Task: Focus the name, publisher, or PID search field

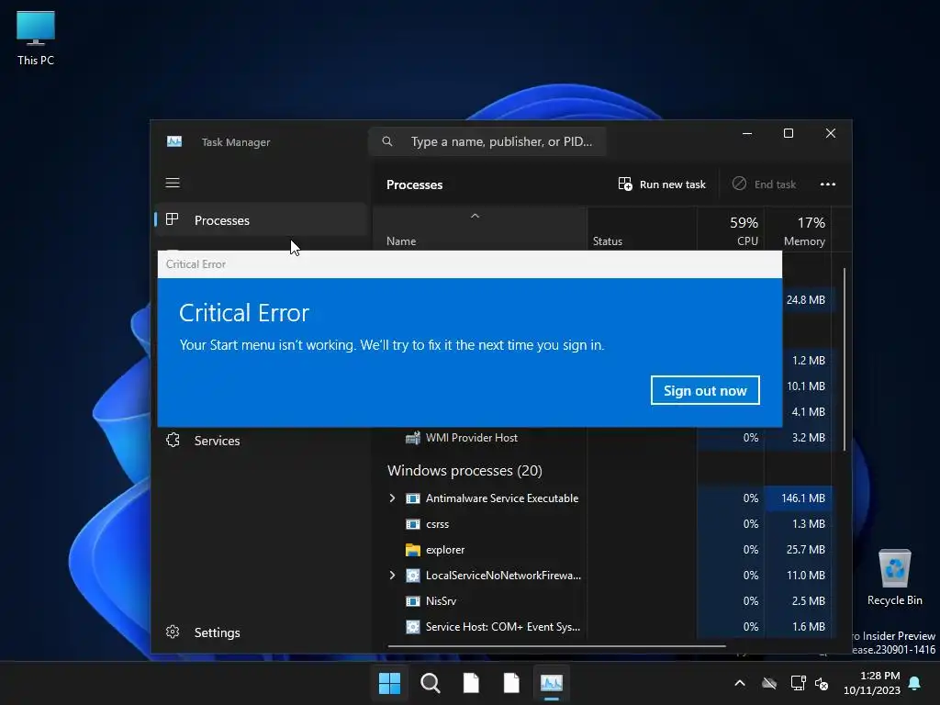Action: pyautogui.click(x=487, y=141)
